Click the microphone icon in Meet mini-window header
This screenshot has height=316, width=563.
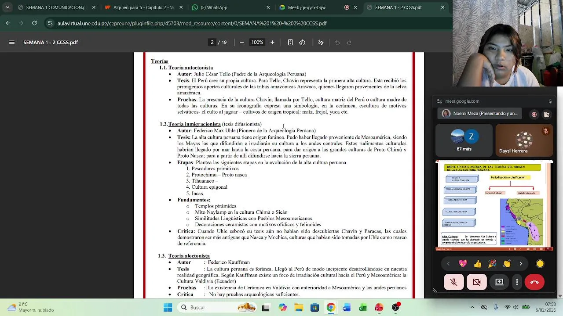coord(550,101)
